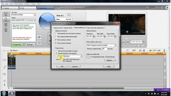Open the Toolbox menu
Screen dimensions: 171x96
(27, 4)
